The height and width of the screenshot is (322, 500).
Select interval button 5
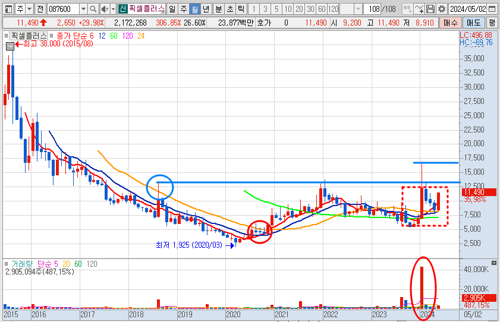(x=276, y=9)
